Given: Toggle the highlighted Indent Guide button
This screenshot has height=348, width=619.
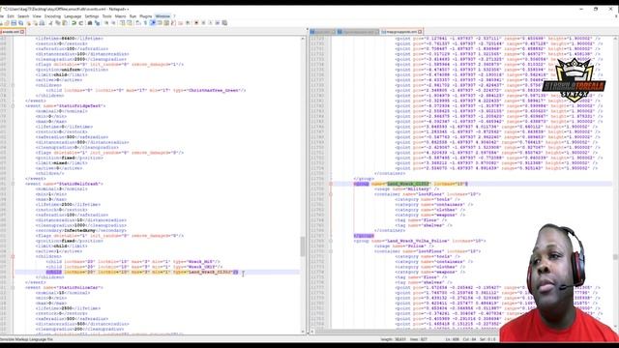Looking at the screenshot, I should 153,23.
